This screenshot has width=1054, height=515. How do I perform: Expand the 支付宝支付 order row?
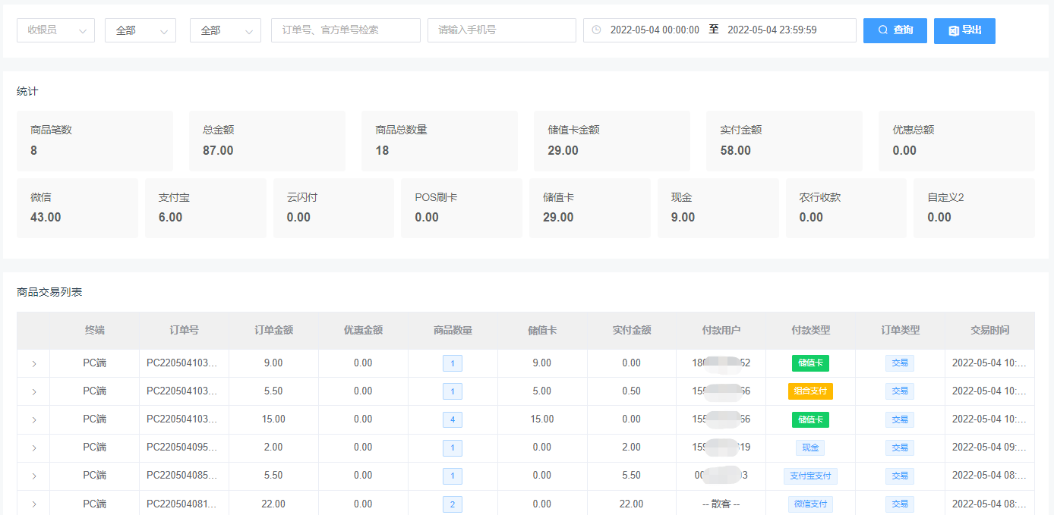point(33,476)
